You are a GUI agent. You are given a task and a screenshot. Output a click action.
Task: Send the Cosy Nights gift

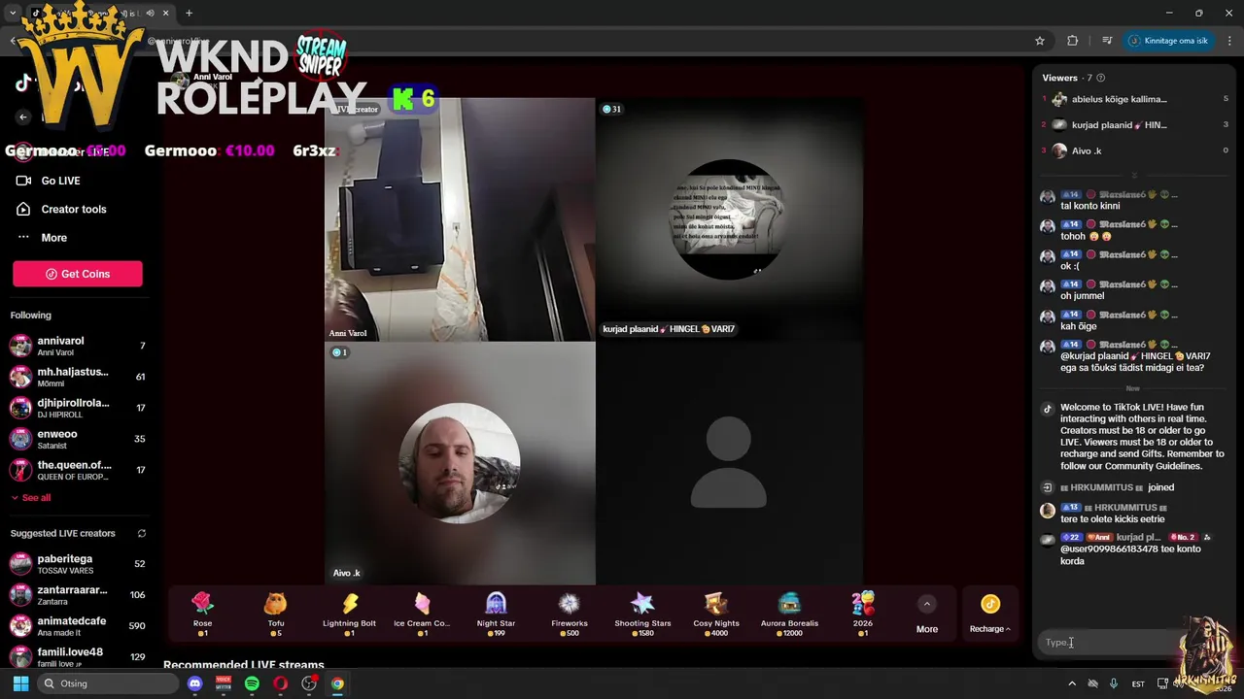[716, 614]
